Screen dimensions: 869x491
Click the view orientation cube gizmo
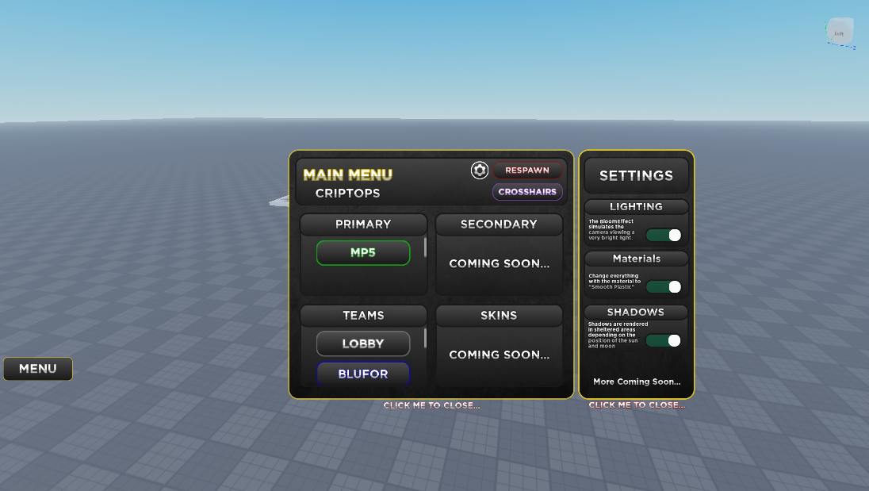click(x=840, y=33)
